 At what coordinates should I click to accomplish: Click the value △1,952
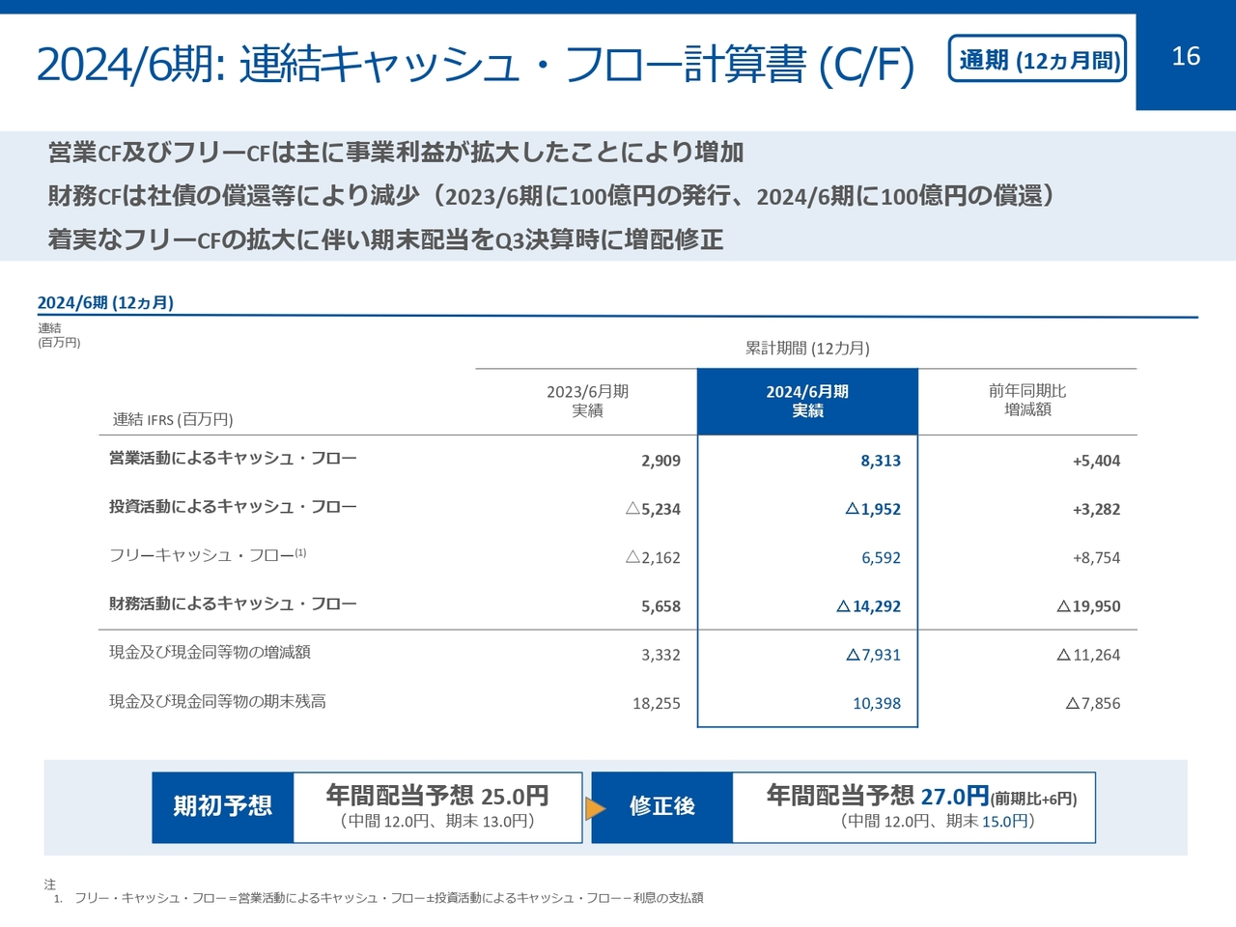[873, 510]
